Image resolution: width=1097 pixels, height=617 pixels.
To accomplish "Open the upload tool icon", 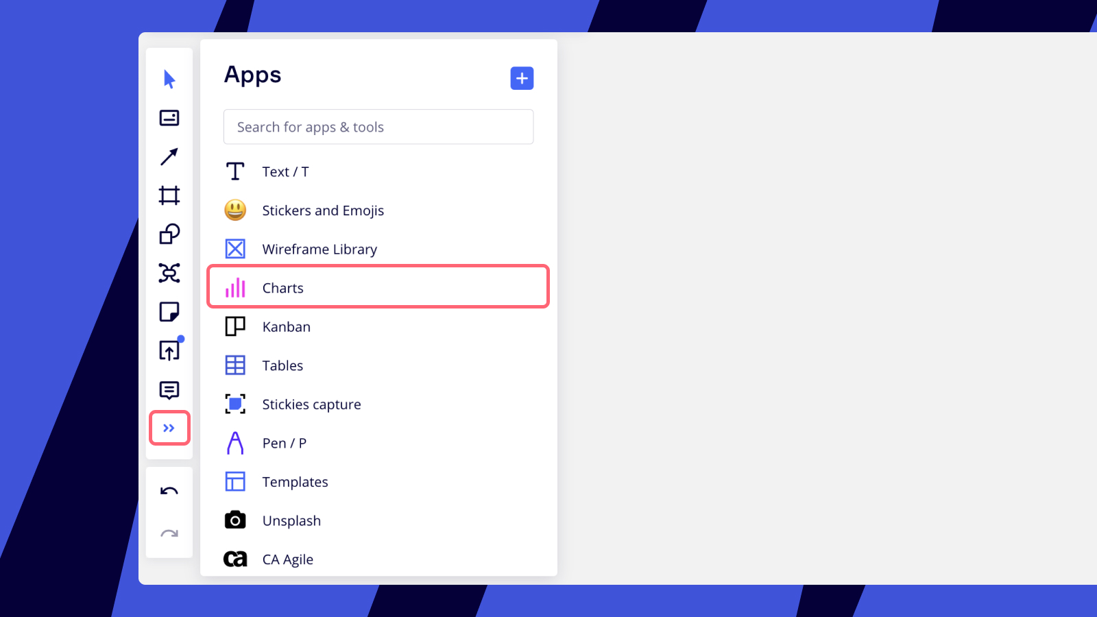I will click(169, 350).
